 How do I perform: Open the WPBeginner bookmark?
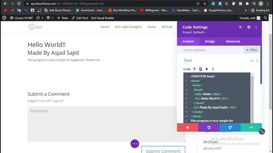point(154,10)
